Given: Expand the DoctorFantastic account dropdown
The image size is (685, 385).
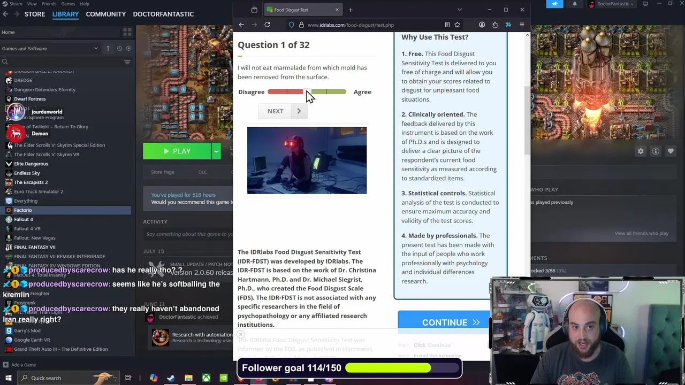Looking at the screenshot, I should (611, 4).
